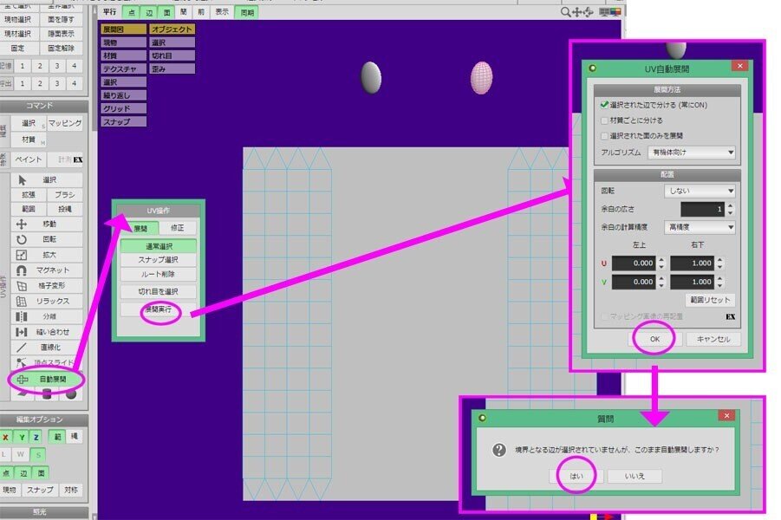Screen dimensions: 781x520
Task: Select 通常選択 in UV操作 panel
Action: [x=159, y=246]
